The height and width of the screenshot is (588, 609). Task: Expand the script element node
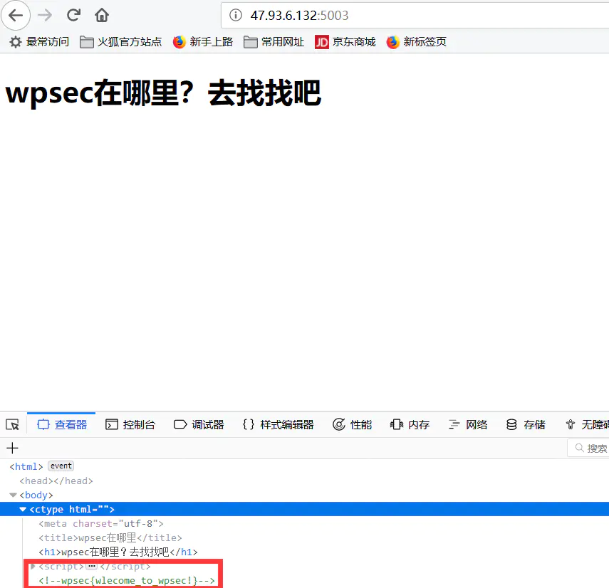coord(33,566)
